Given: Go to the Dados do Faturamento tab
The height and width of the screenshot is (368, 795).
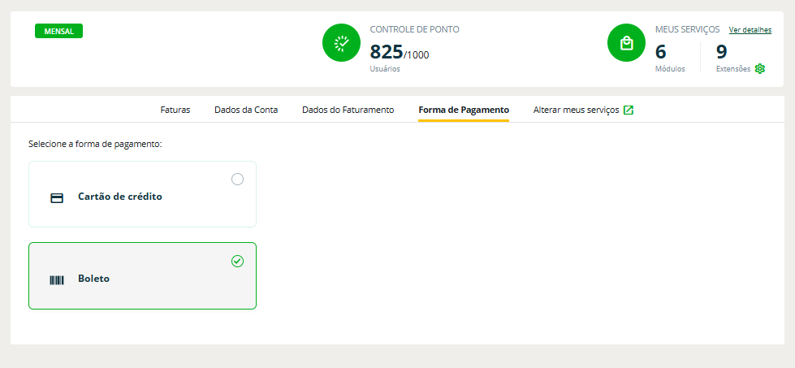Looking at the screenshot, I should tap(348, 110).
